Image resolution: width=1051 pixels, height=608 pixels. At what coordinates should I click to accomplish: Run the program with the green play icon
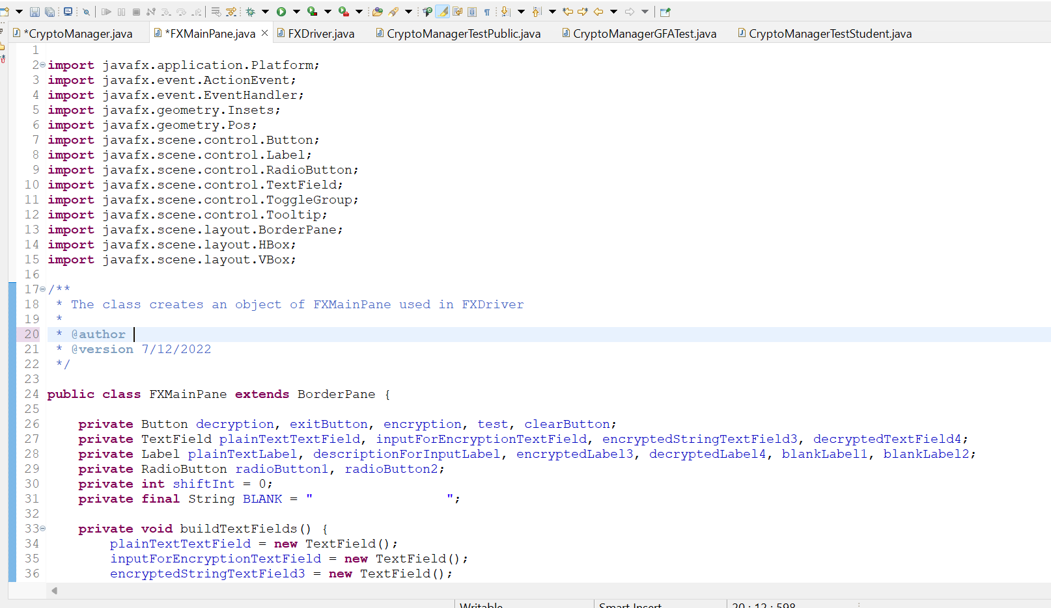281,12
